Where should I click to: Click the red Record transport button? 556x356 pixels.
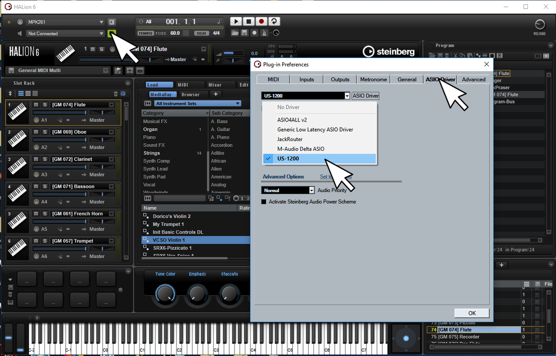click(x=262, y=21)
